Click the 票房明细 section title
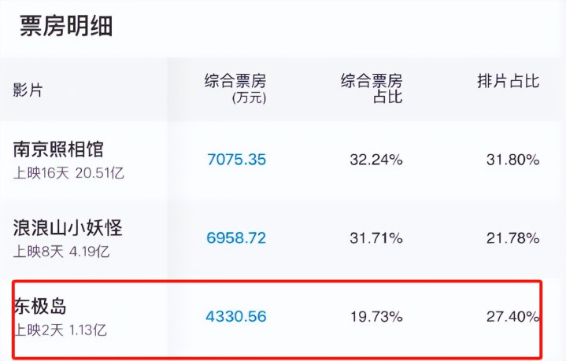566x361 pixels. pos(66,26)
